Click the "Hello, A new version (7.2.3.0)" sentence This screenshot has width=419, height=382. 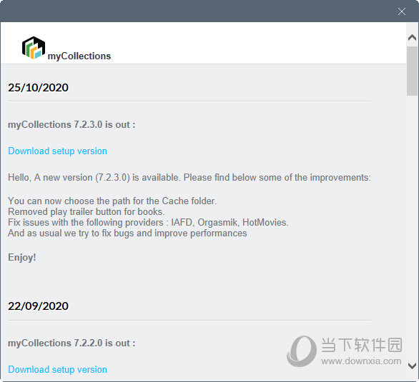point(189,177)
